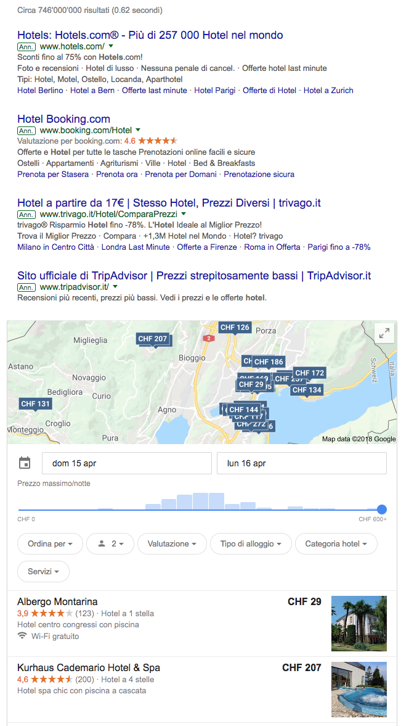Open the Albergo Montarina hotel listing title
This screenshot has height=726, width=409.
coord(57,602)
